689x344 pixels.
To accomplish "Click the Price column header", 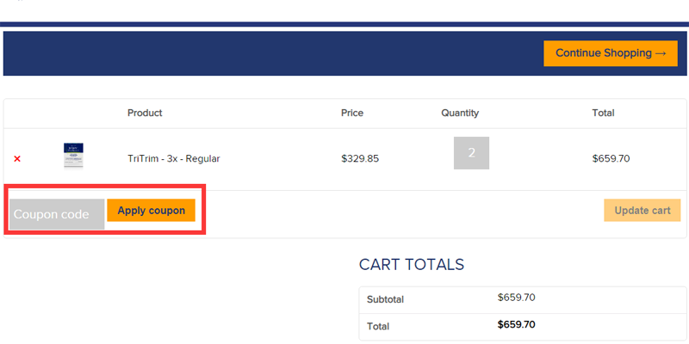I will [352, 113].
